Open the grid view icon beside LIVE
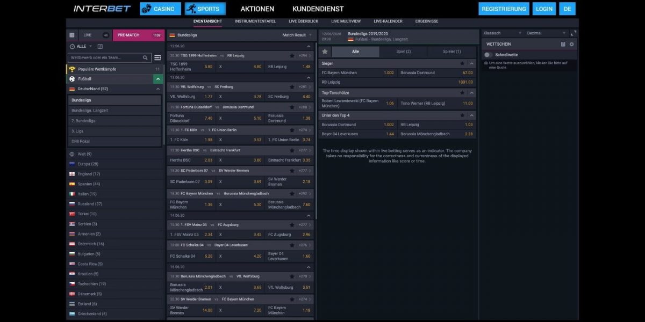 pyautogui.click(x=72, y=35)
